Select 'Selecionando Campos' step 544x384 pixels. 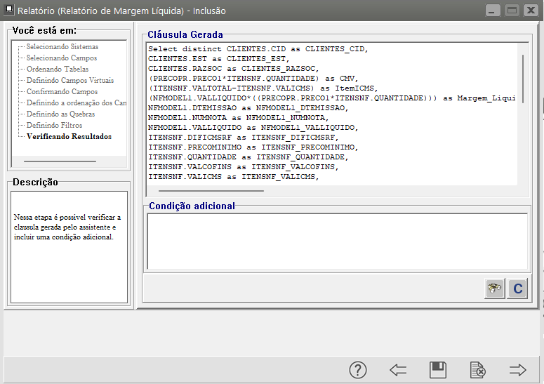(x=62, y=58)
